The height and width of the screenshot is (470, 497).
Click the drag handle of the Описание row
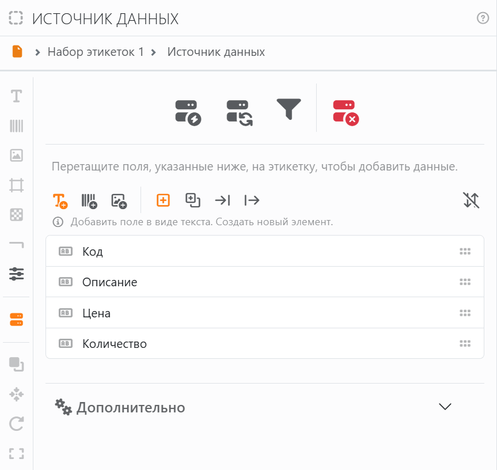[465, 282]
